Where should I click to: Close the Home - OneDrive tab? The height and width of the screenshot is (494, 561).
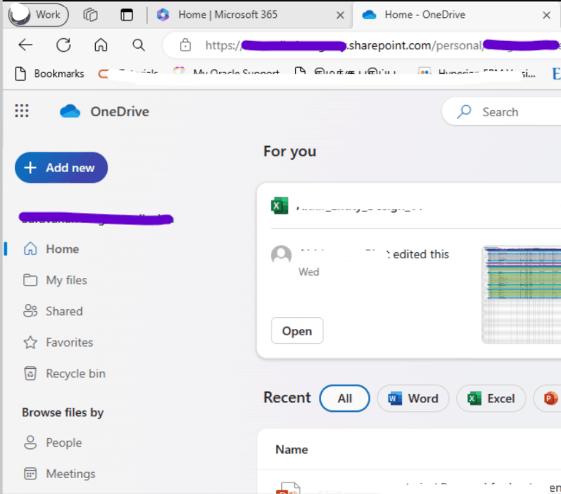(546, 15)
